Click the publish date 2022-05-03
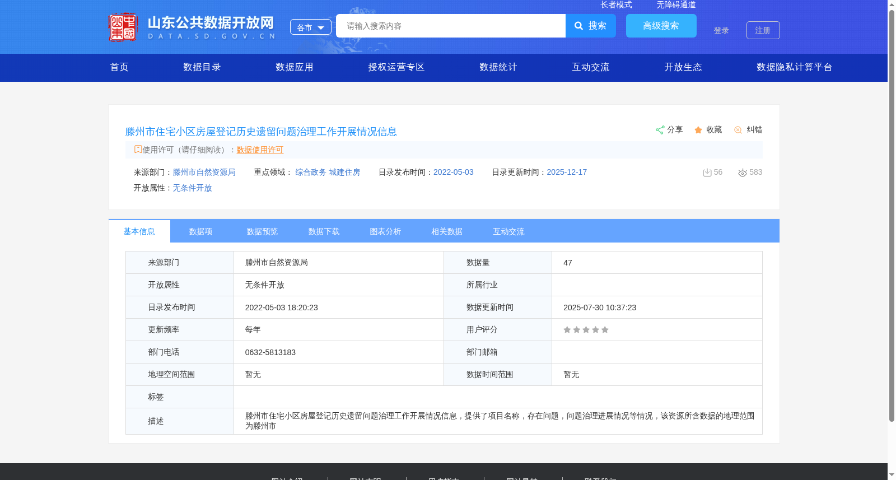 pos(454,173)
